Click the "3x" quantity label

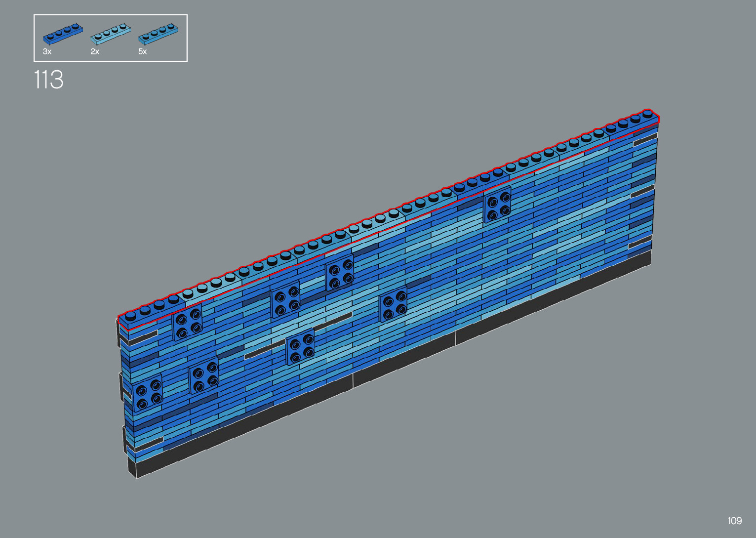pyautogui.click(x=47, y=51)
